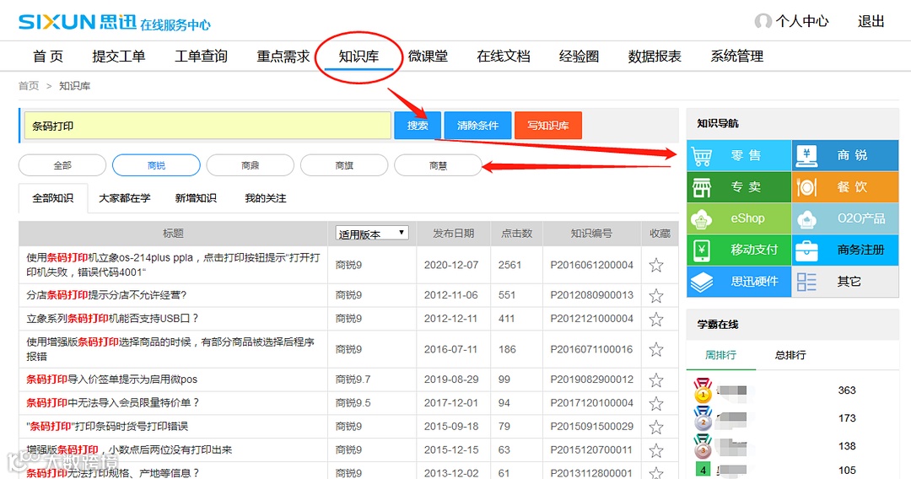Open the 知识库 menu item

(358, 57)
